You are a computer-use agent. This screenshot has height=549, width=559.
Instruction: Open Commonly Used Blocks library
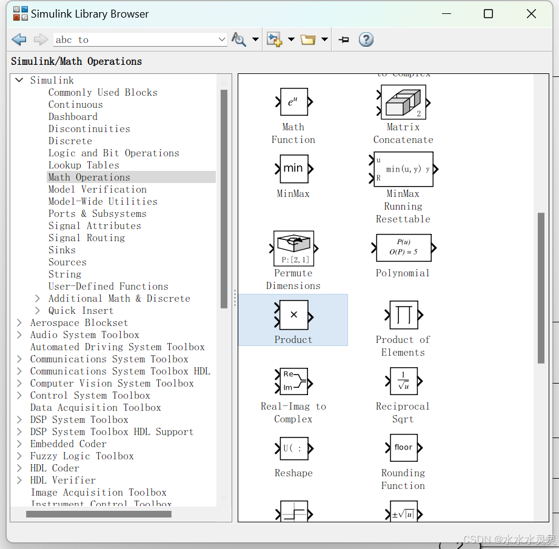pyautogui.click(x=102, y=92)
